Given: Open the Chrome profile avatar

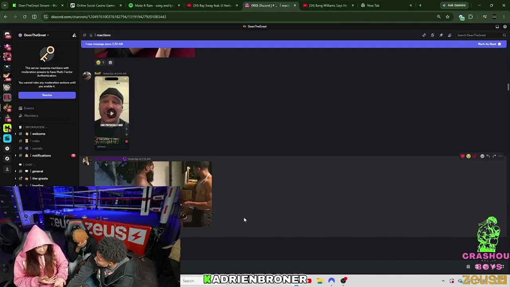Looking at the screenshot, I should click(494, 17).
